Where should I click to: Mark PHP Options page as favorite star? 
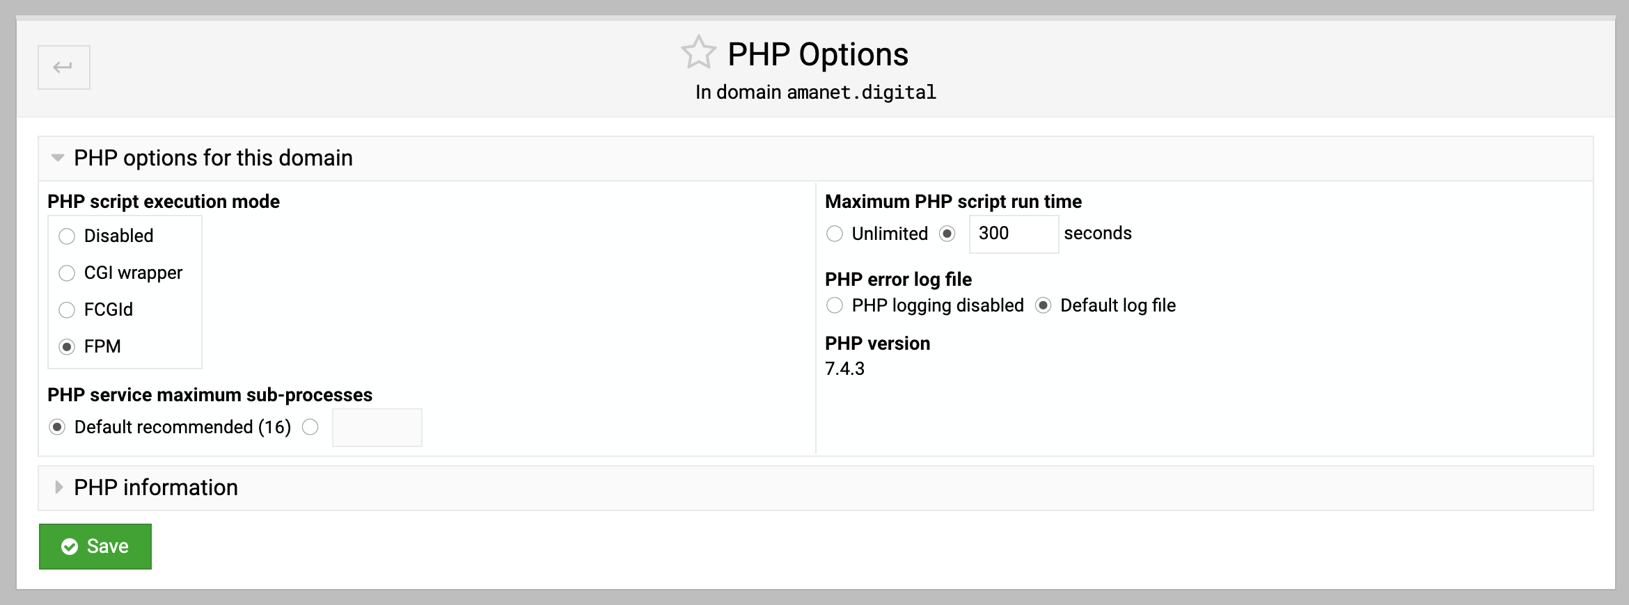(x=698, y=53)
